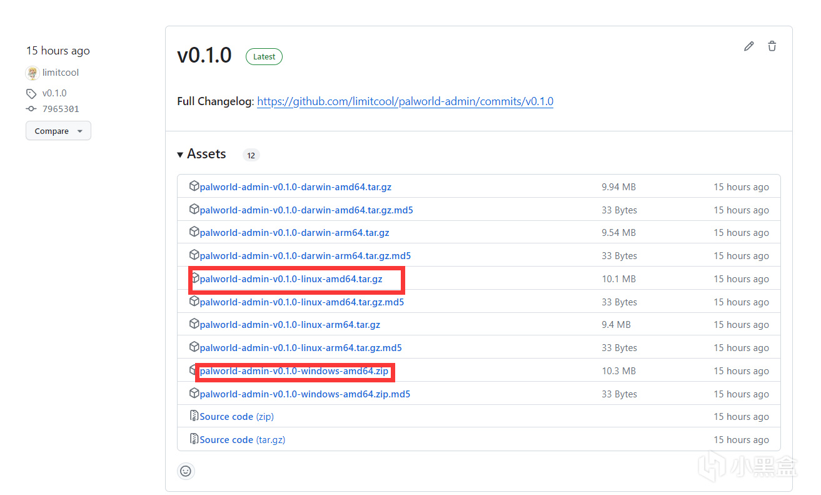Click the v0.1.0 release title
This screenshot has height=495, width=821.
pyautogui.click(x=204, y=56)
